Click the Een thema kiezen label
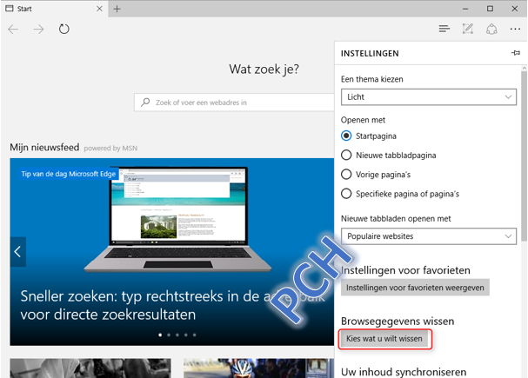528x378 pixels. [x=371, y=79]
